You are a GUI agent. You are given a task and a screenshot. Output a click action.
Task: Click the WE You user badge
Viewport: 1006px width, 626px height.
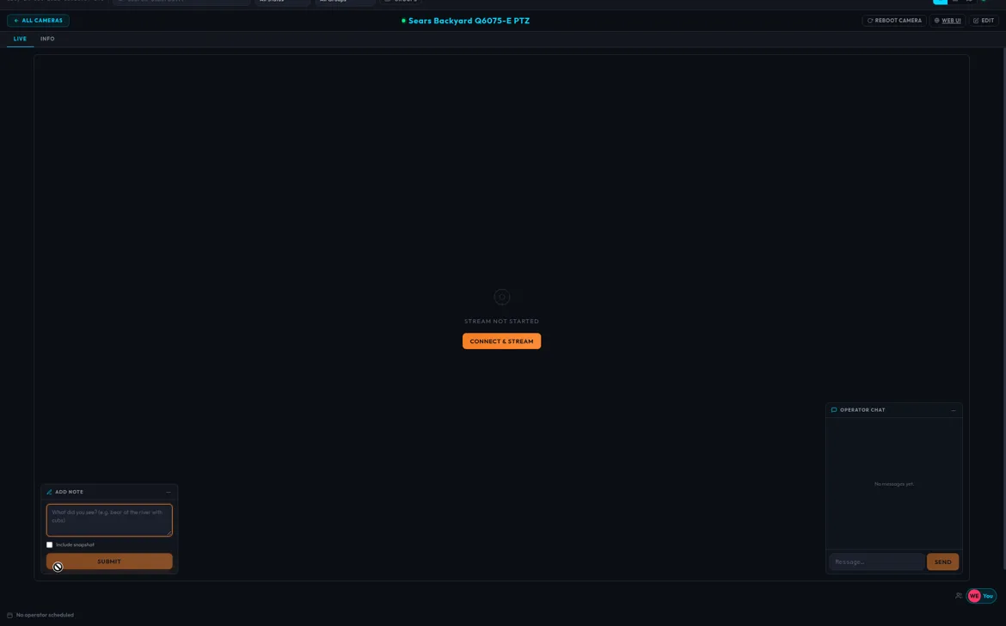982,596
